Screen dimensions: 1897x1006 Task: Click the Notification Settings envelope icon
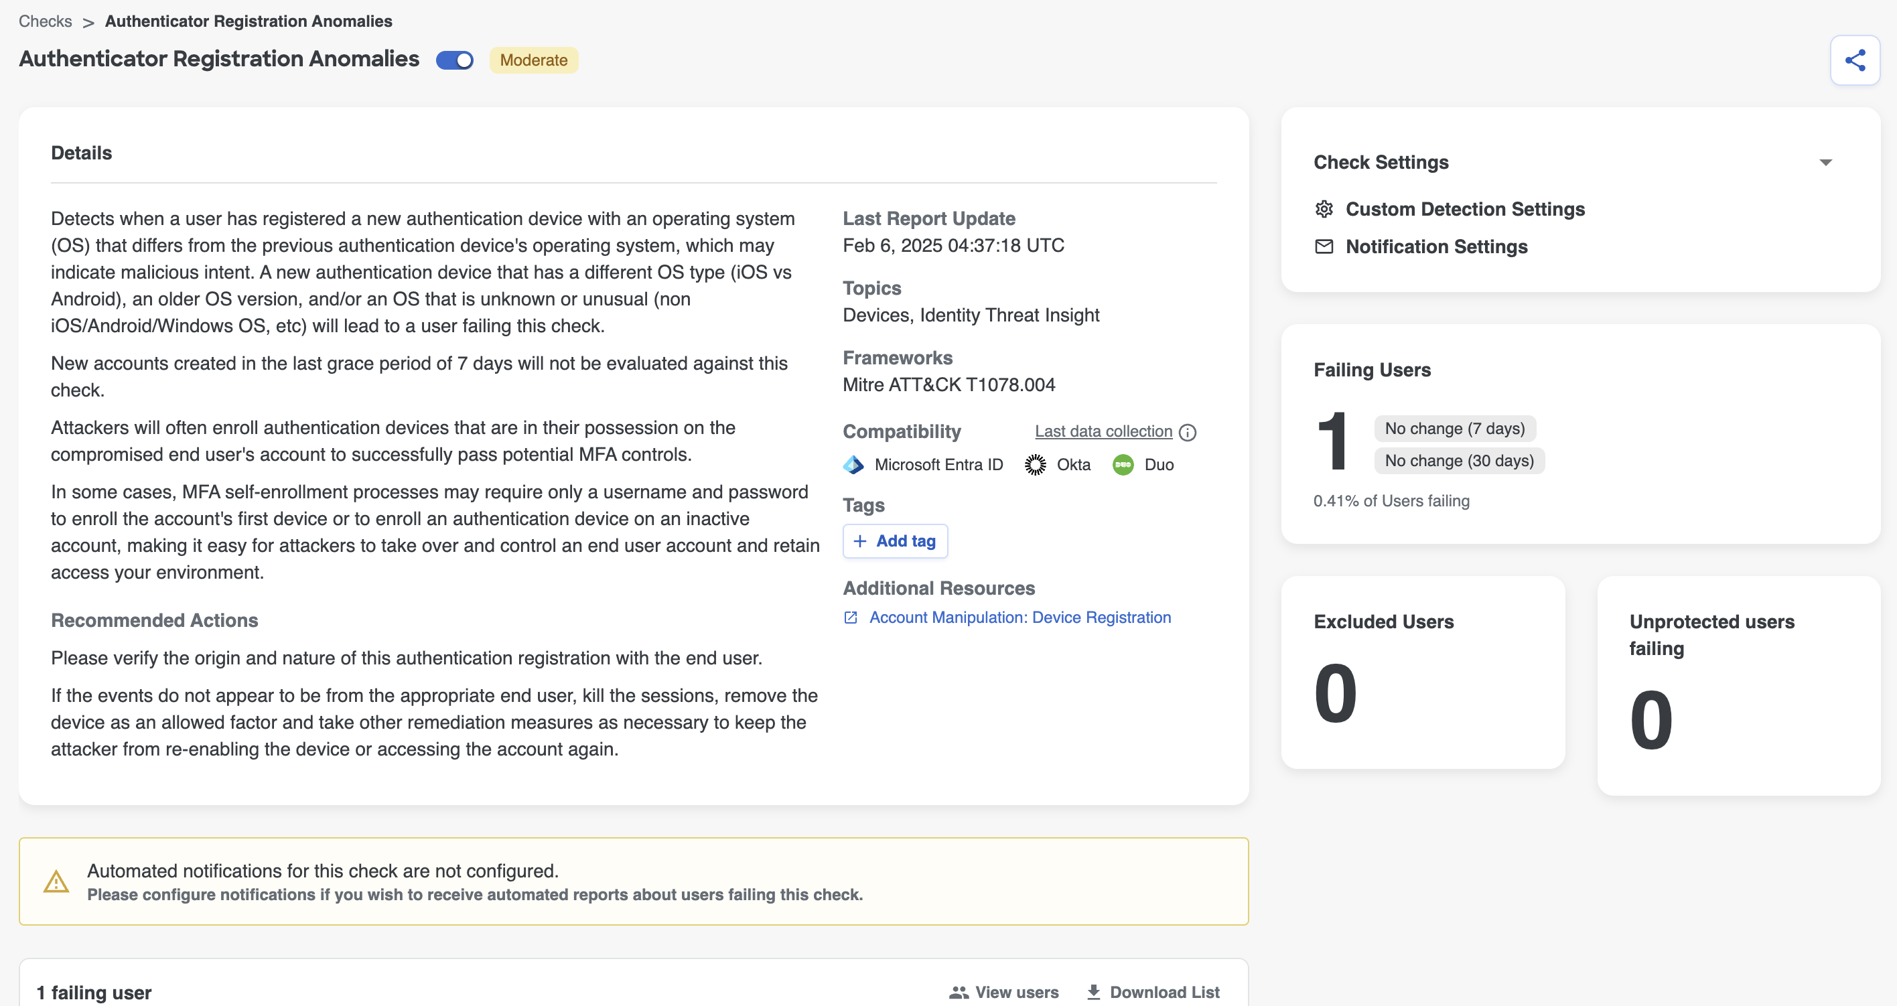tap(1324, 246)
